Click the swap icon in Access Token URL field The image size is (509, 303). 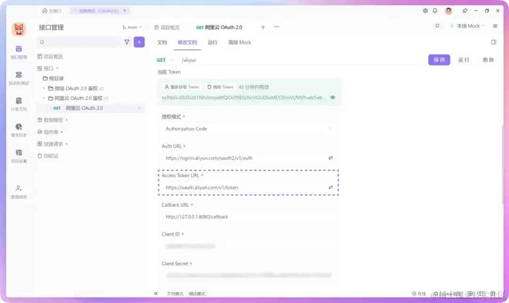tap(330, 188)
